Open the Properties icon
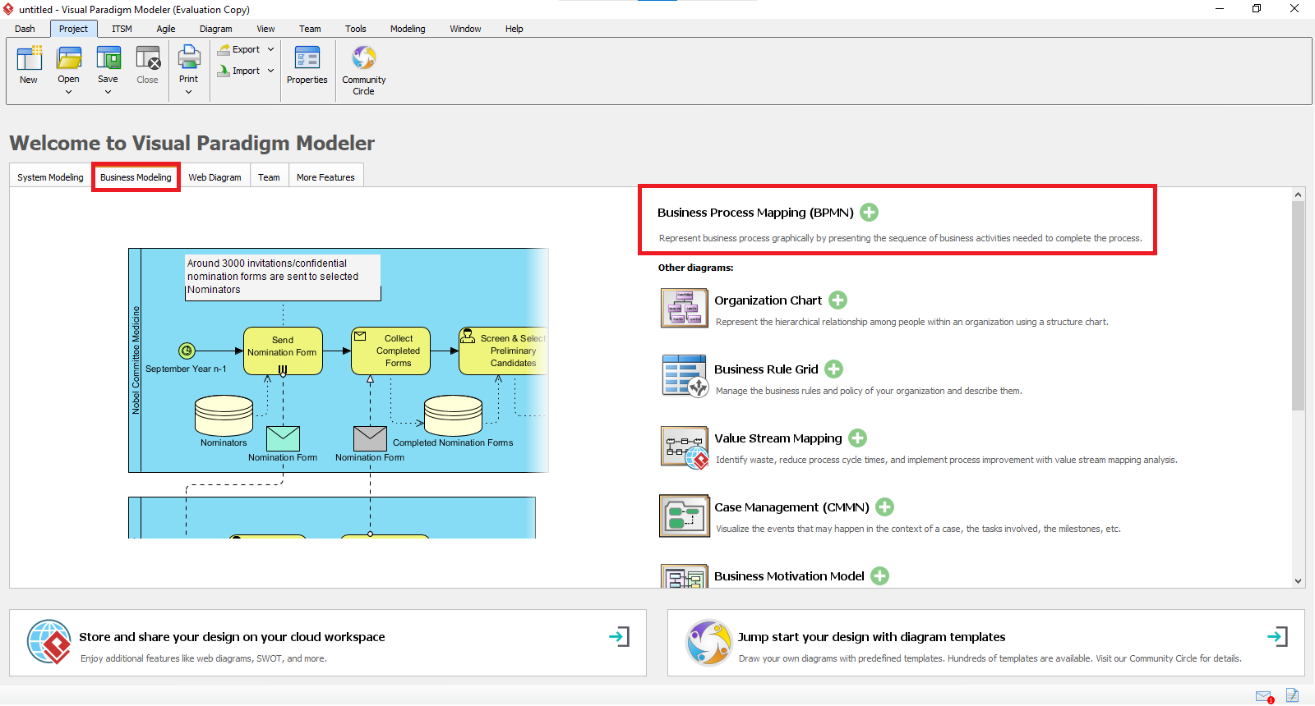The height and width of the screenshot is (706, 1315). (307, 59)
